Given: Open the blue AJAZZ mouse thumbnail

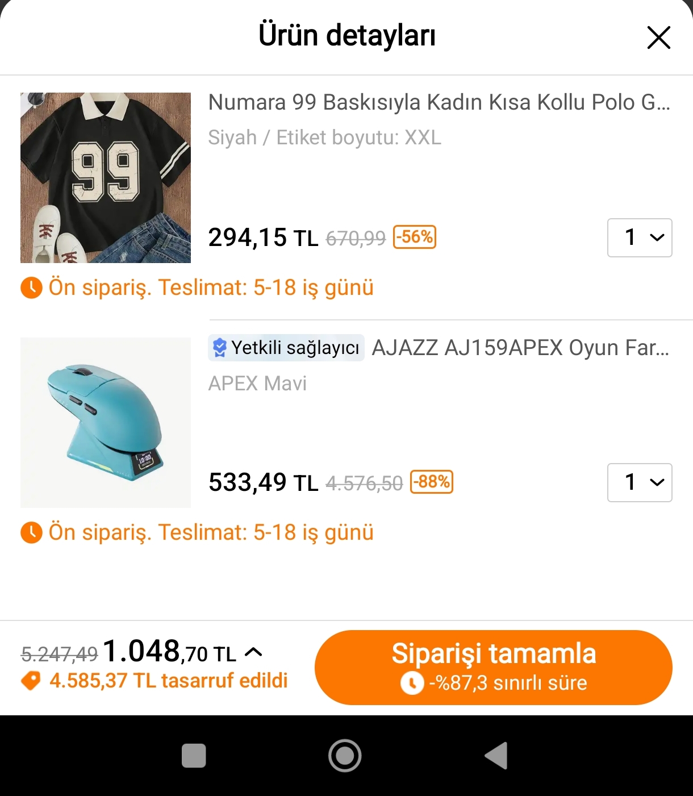Looking at the screenshot, I should 106,423.
